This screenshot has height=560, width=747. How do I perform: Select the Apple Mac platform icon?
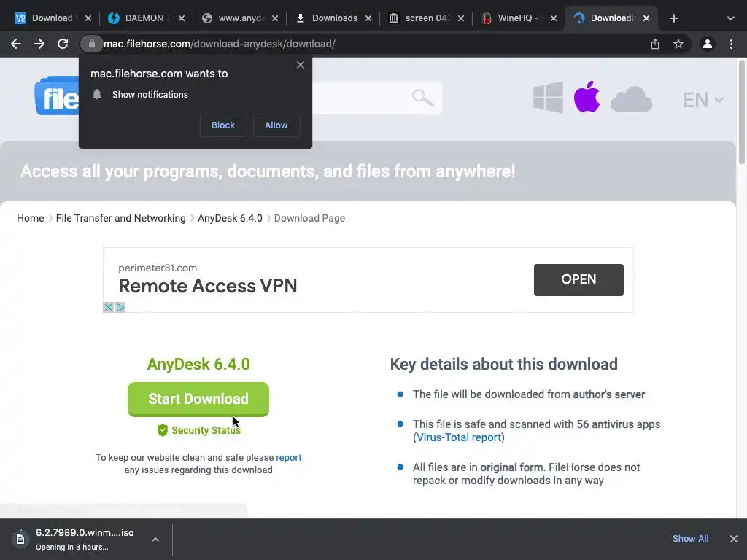click(x=587, y=98)
